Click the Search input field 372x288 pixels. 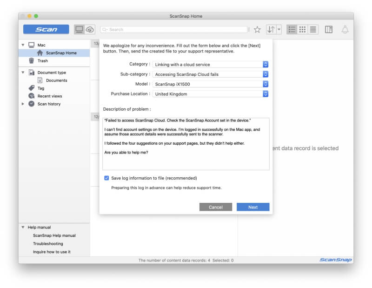coord(175,29)
